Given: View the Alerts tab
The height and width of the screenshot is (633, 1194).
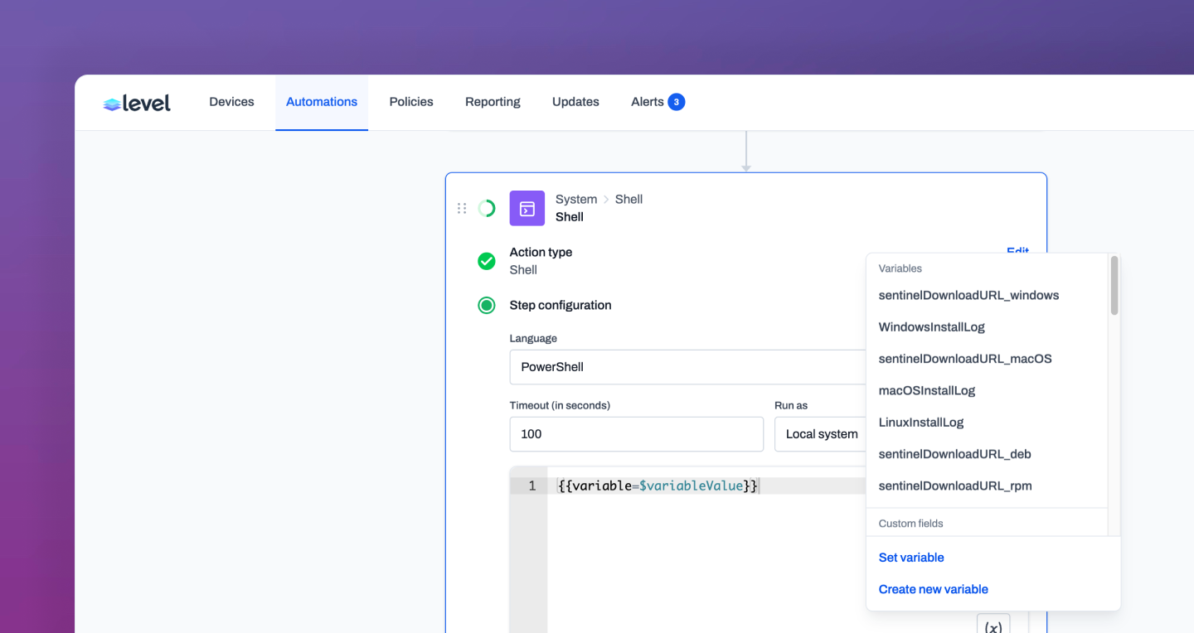Looking at the screenshot, I should [648, 102].
